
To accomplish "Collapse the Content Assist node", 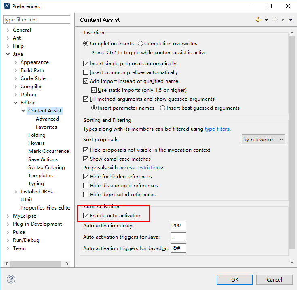I will point(23,111).
